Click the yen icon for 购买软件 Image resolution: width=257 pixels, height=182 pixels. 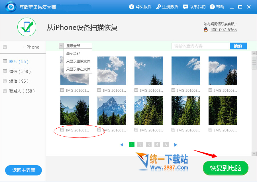pyautogui.click(x=131, y=7)
